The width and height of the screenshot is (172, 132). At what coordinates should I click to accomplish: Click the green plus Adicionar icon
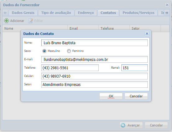(x=7, y=21)
